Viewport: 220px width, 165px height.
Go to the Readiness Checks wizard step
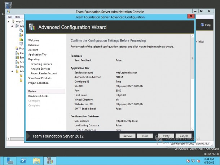(x=38, y=96)
